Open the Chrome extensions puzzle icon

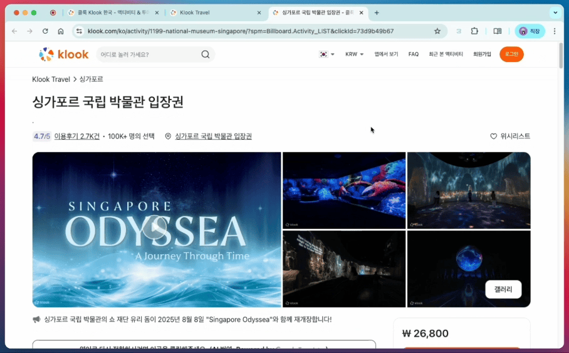tap(474, 31)
